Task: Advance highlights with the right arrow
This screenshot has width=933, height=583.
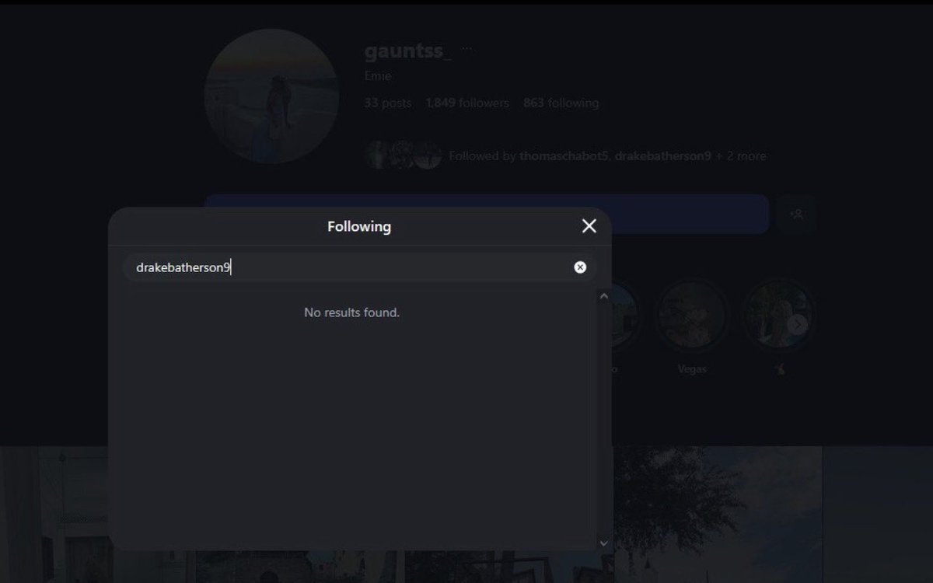Action: point(798,324)
